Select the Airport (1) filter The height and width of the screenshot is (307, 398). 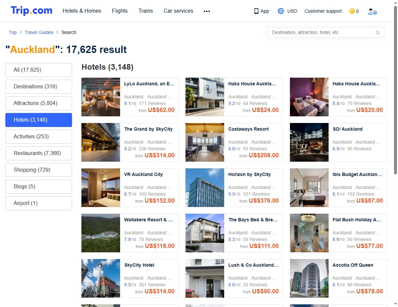tap(39, 203)
